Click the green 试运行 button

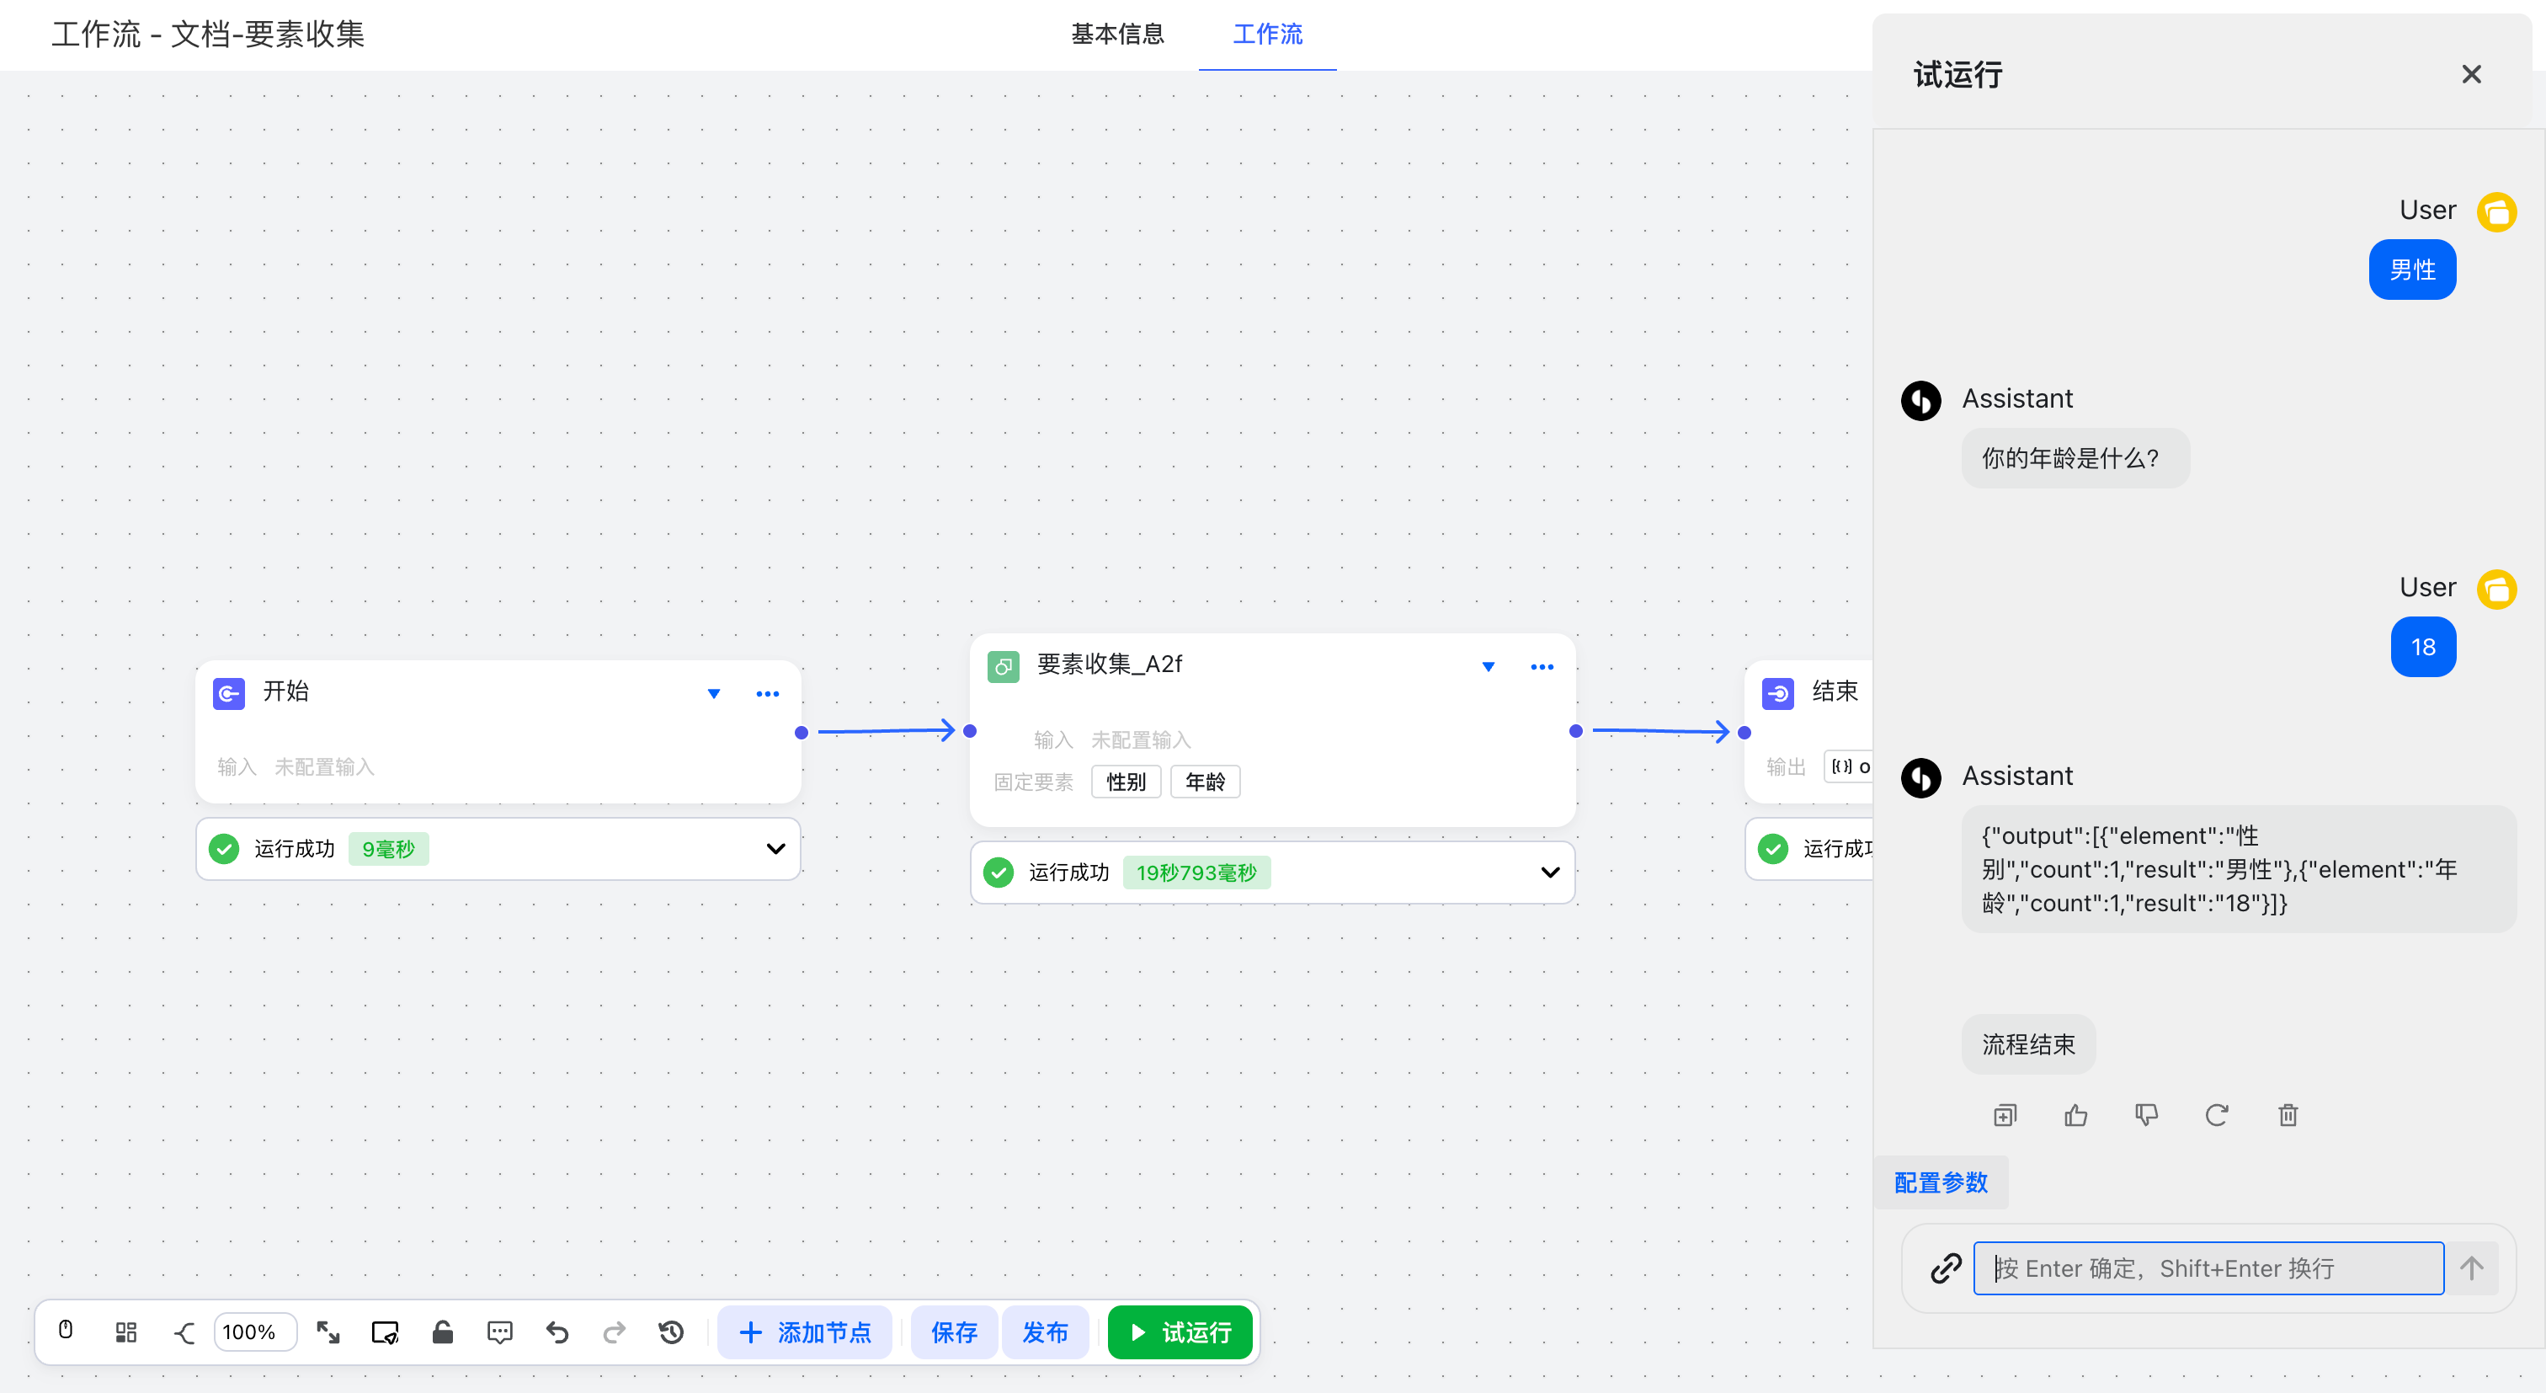tap(1180, 1332)
